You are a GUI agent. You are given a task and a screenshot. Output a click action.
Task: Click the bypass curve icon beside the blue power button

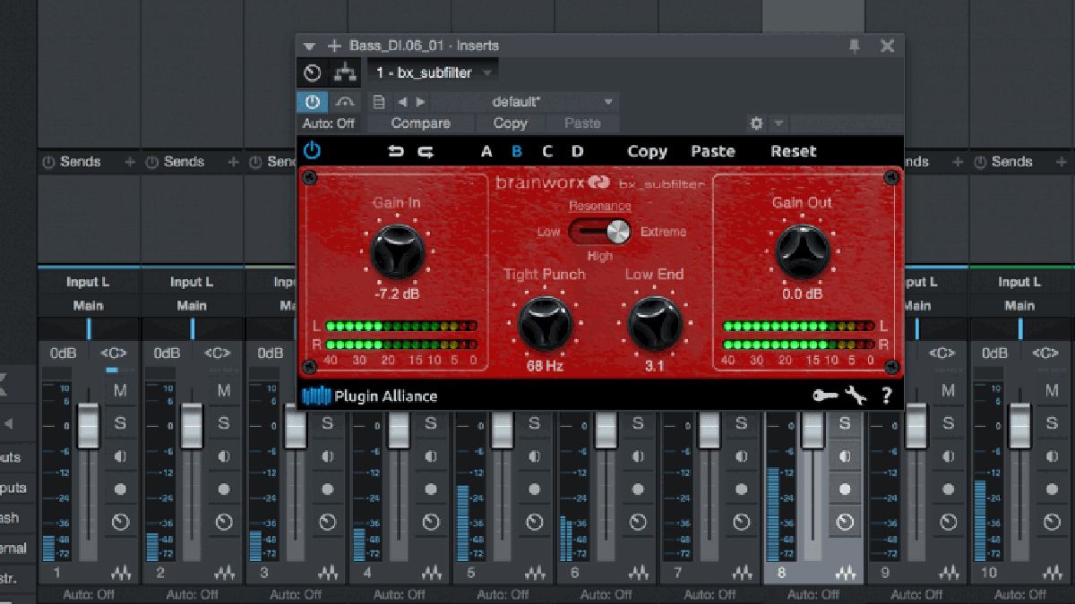pos(345,102)
